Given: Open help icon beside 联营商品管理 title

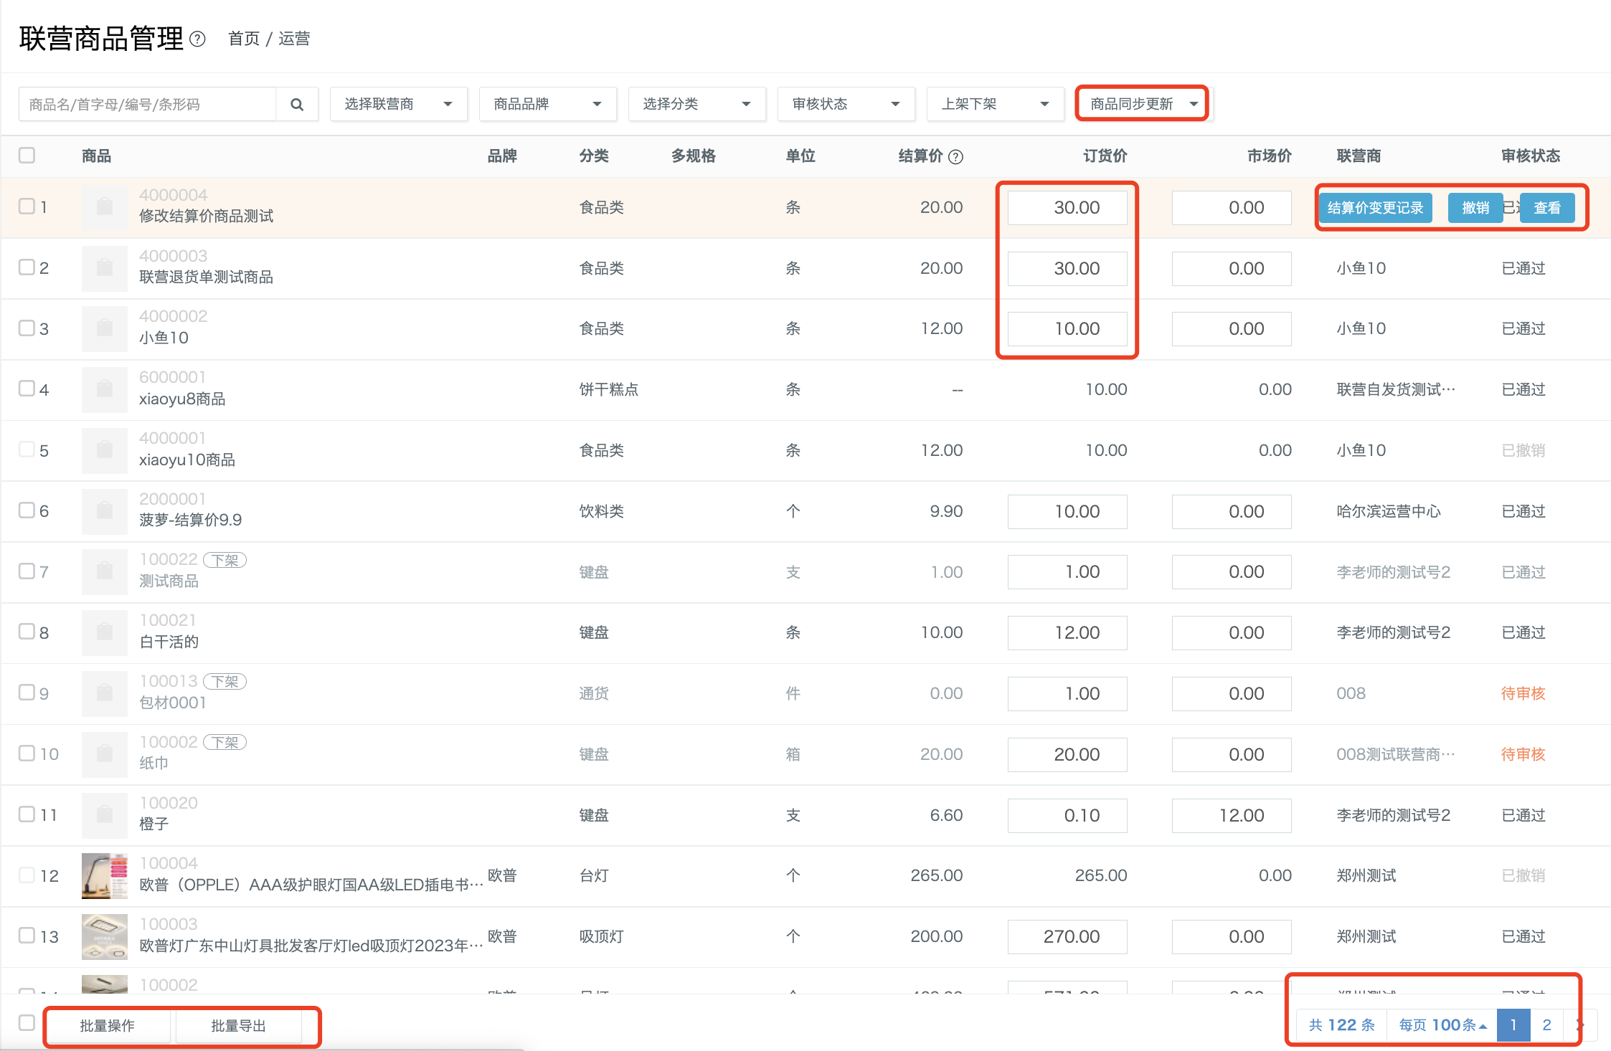Looking at the screenshot, I should (x=198, y=39).
